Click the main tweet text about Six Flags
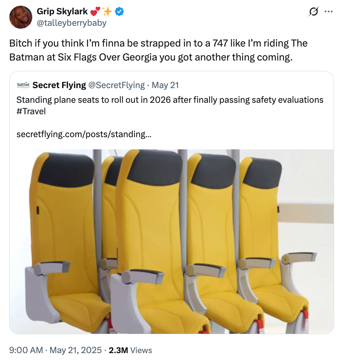 158,50
